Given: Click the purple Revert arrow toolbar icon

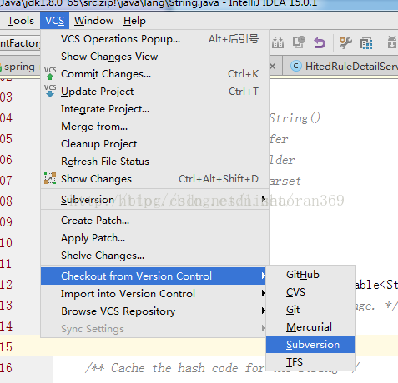Looking at the screenshot, I should (x=320, y=43).
